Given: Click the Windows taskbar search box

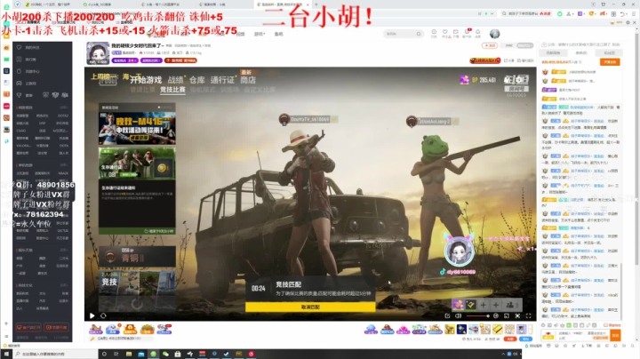Looking at the screenshot, I should point(55,354).
